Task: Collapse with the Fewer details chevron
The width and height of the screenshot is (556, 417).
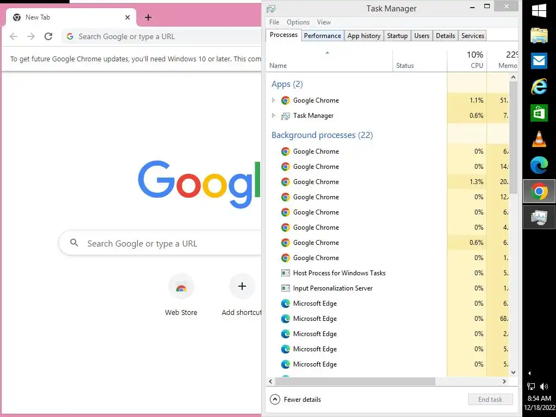Action: [x=275, y=400]
